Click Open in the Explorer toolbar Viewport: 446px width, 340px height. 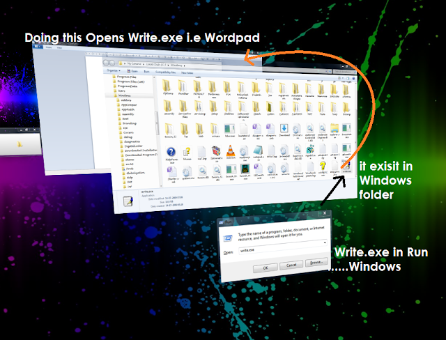point(132,71)
